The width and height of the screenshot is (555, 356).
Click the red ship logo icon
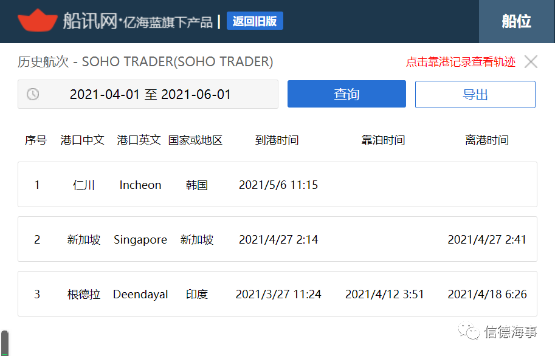tap(37, 21)
